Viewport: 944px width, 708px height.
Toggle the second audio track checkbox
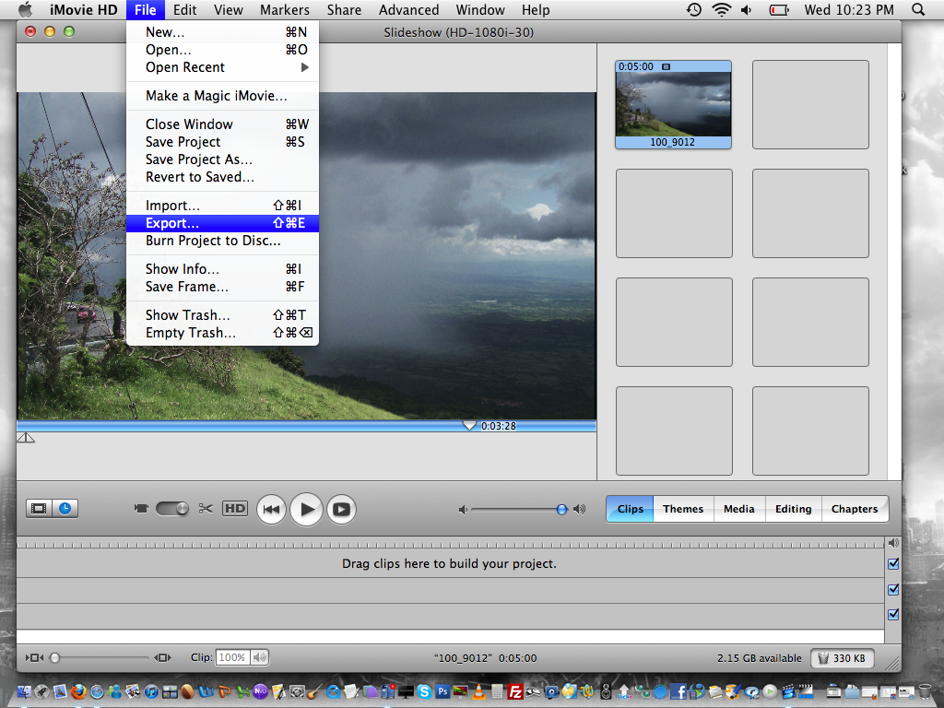893,615
